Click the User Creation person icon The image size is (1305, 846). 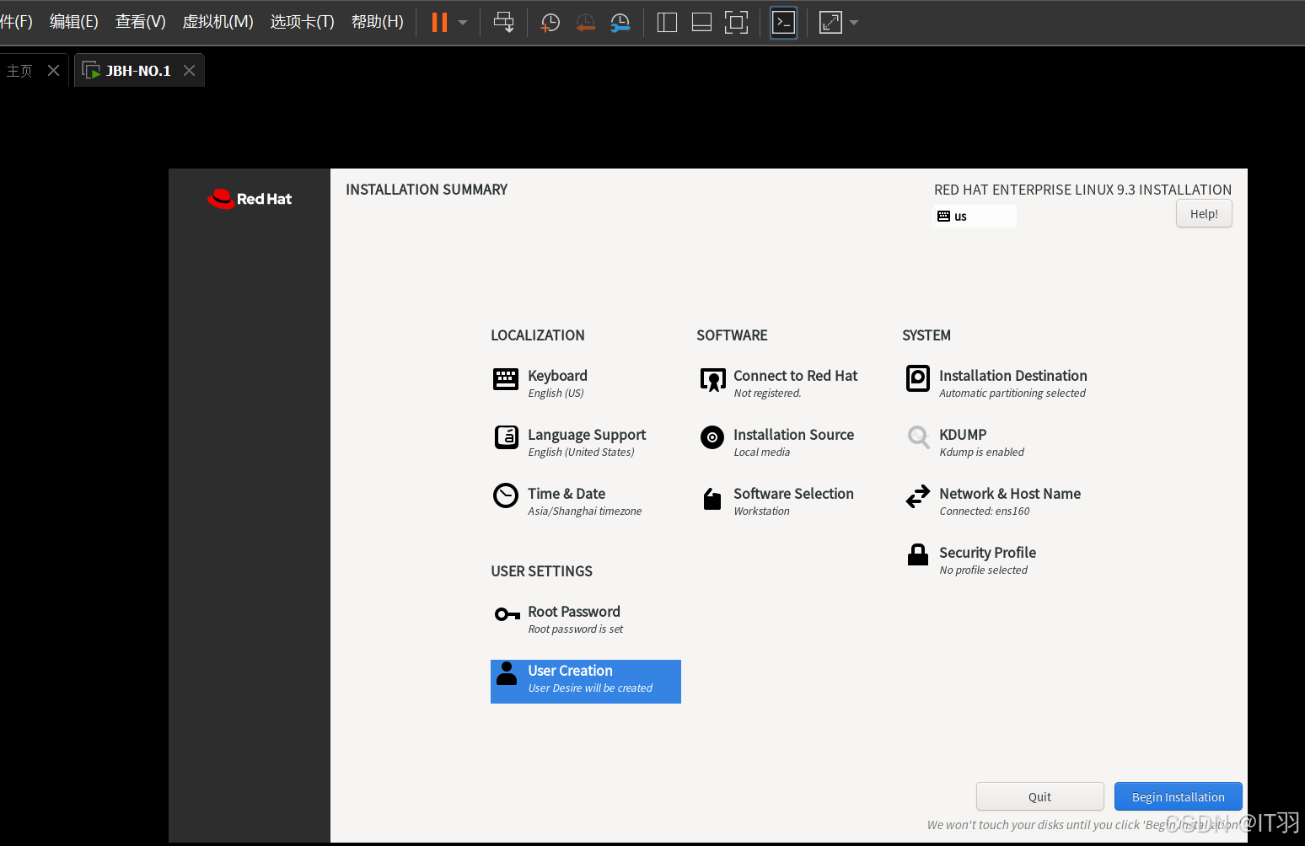point(507,673)
